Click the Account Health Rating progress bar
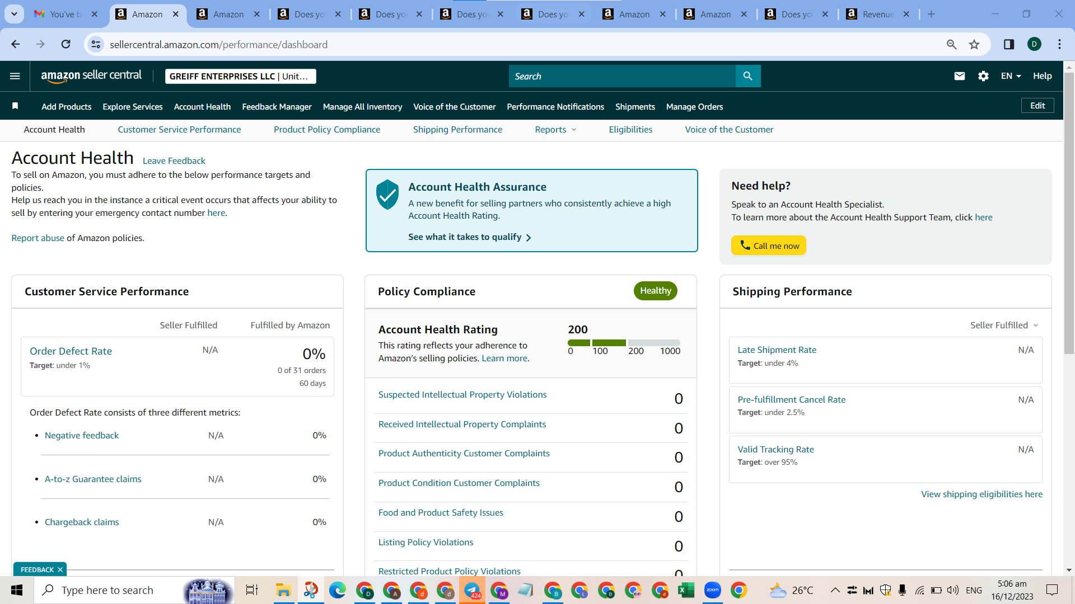1075x604 pixels. click(x=624, y=342)
